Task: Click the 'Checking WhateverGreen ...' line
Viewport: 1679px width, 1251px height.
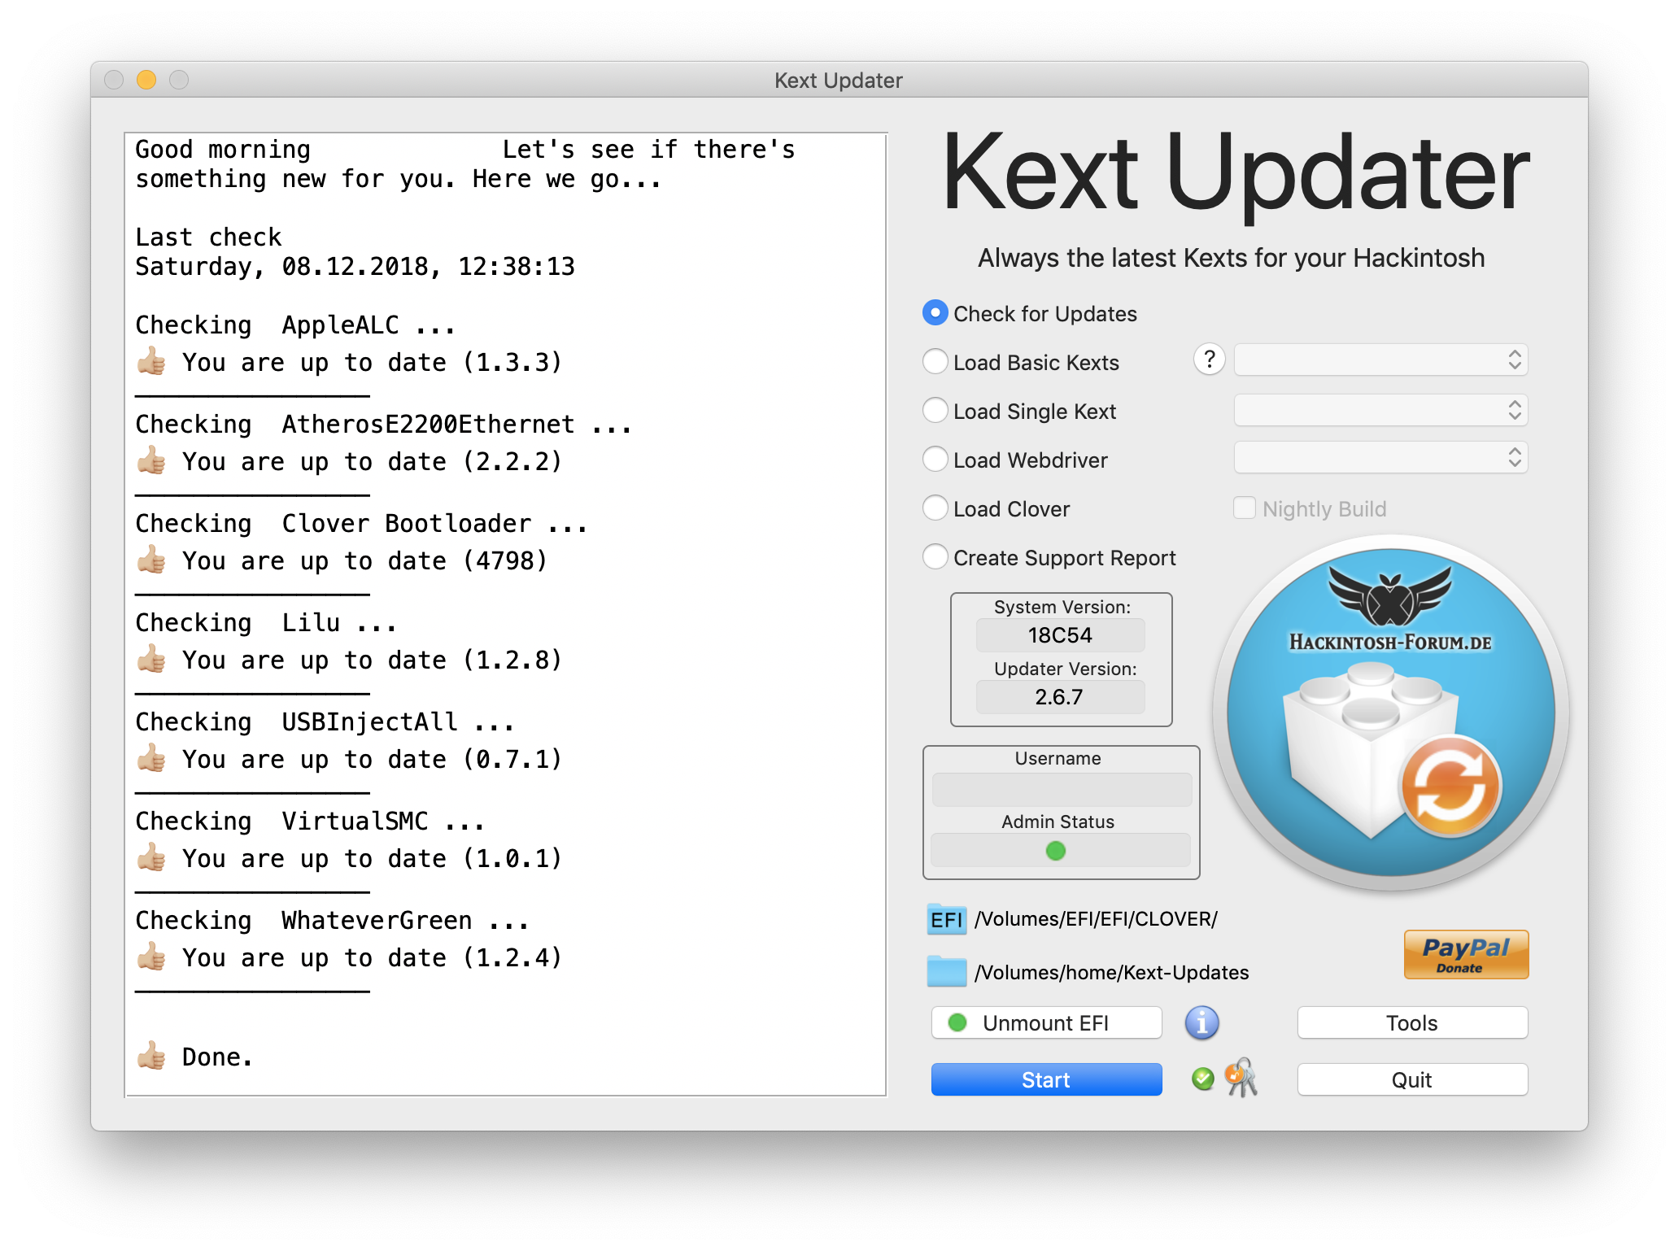Action: coord(331,921)
